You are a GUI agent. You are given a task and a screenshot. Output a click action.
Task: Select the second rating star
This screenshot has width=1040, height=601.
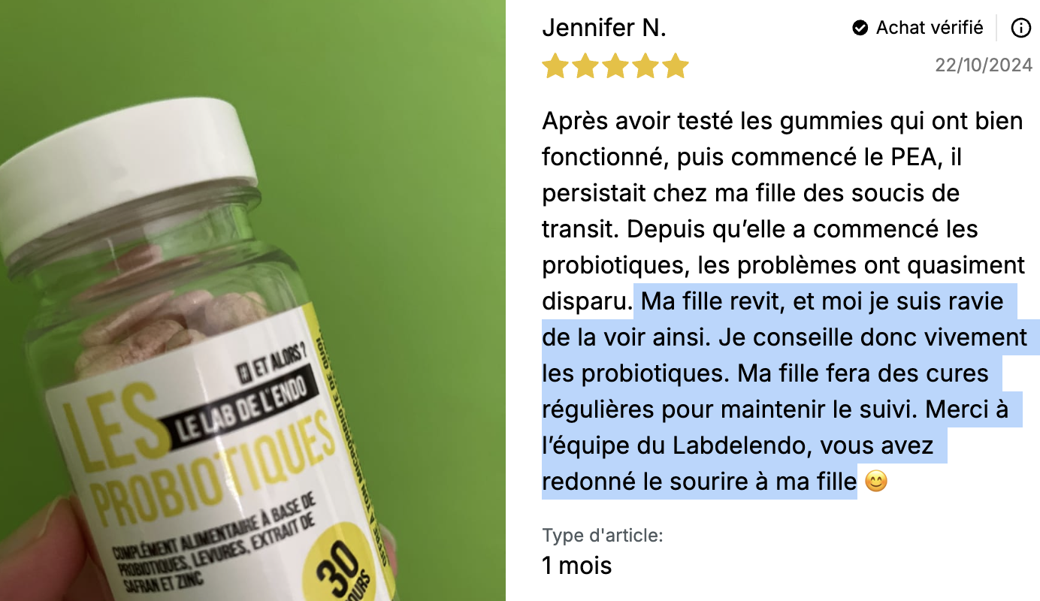[x=585, y=66]
